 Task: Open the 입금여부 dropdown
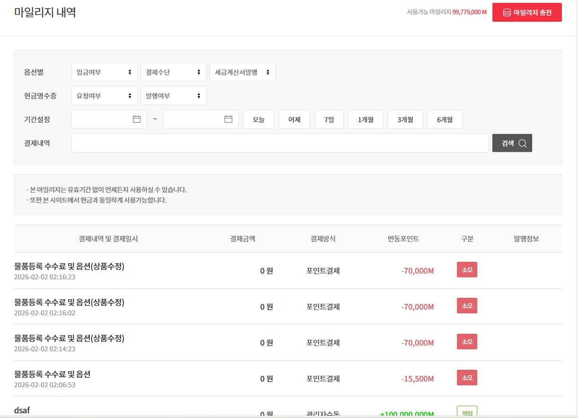click(x=104, y=72)
